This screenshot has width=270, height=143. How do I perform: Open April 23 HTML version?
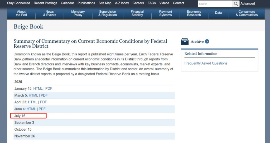point(33,102)
